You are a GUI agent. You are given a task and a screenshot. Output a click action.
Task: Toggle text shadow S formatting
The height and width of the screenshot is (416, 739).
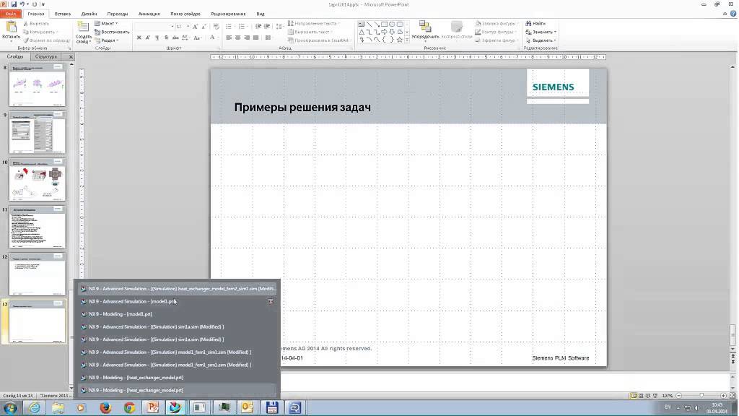click(166, 38)
